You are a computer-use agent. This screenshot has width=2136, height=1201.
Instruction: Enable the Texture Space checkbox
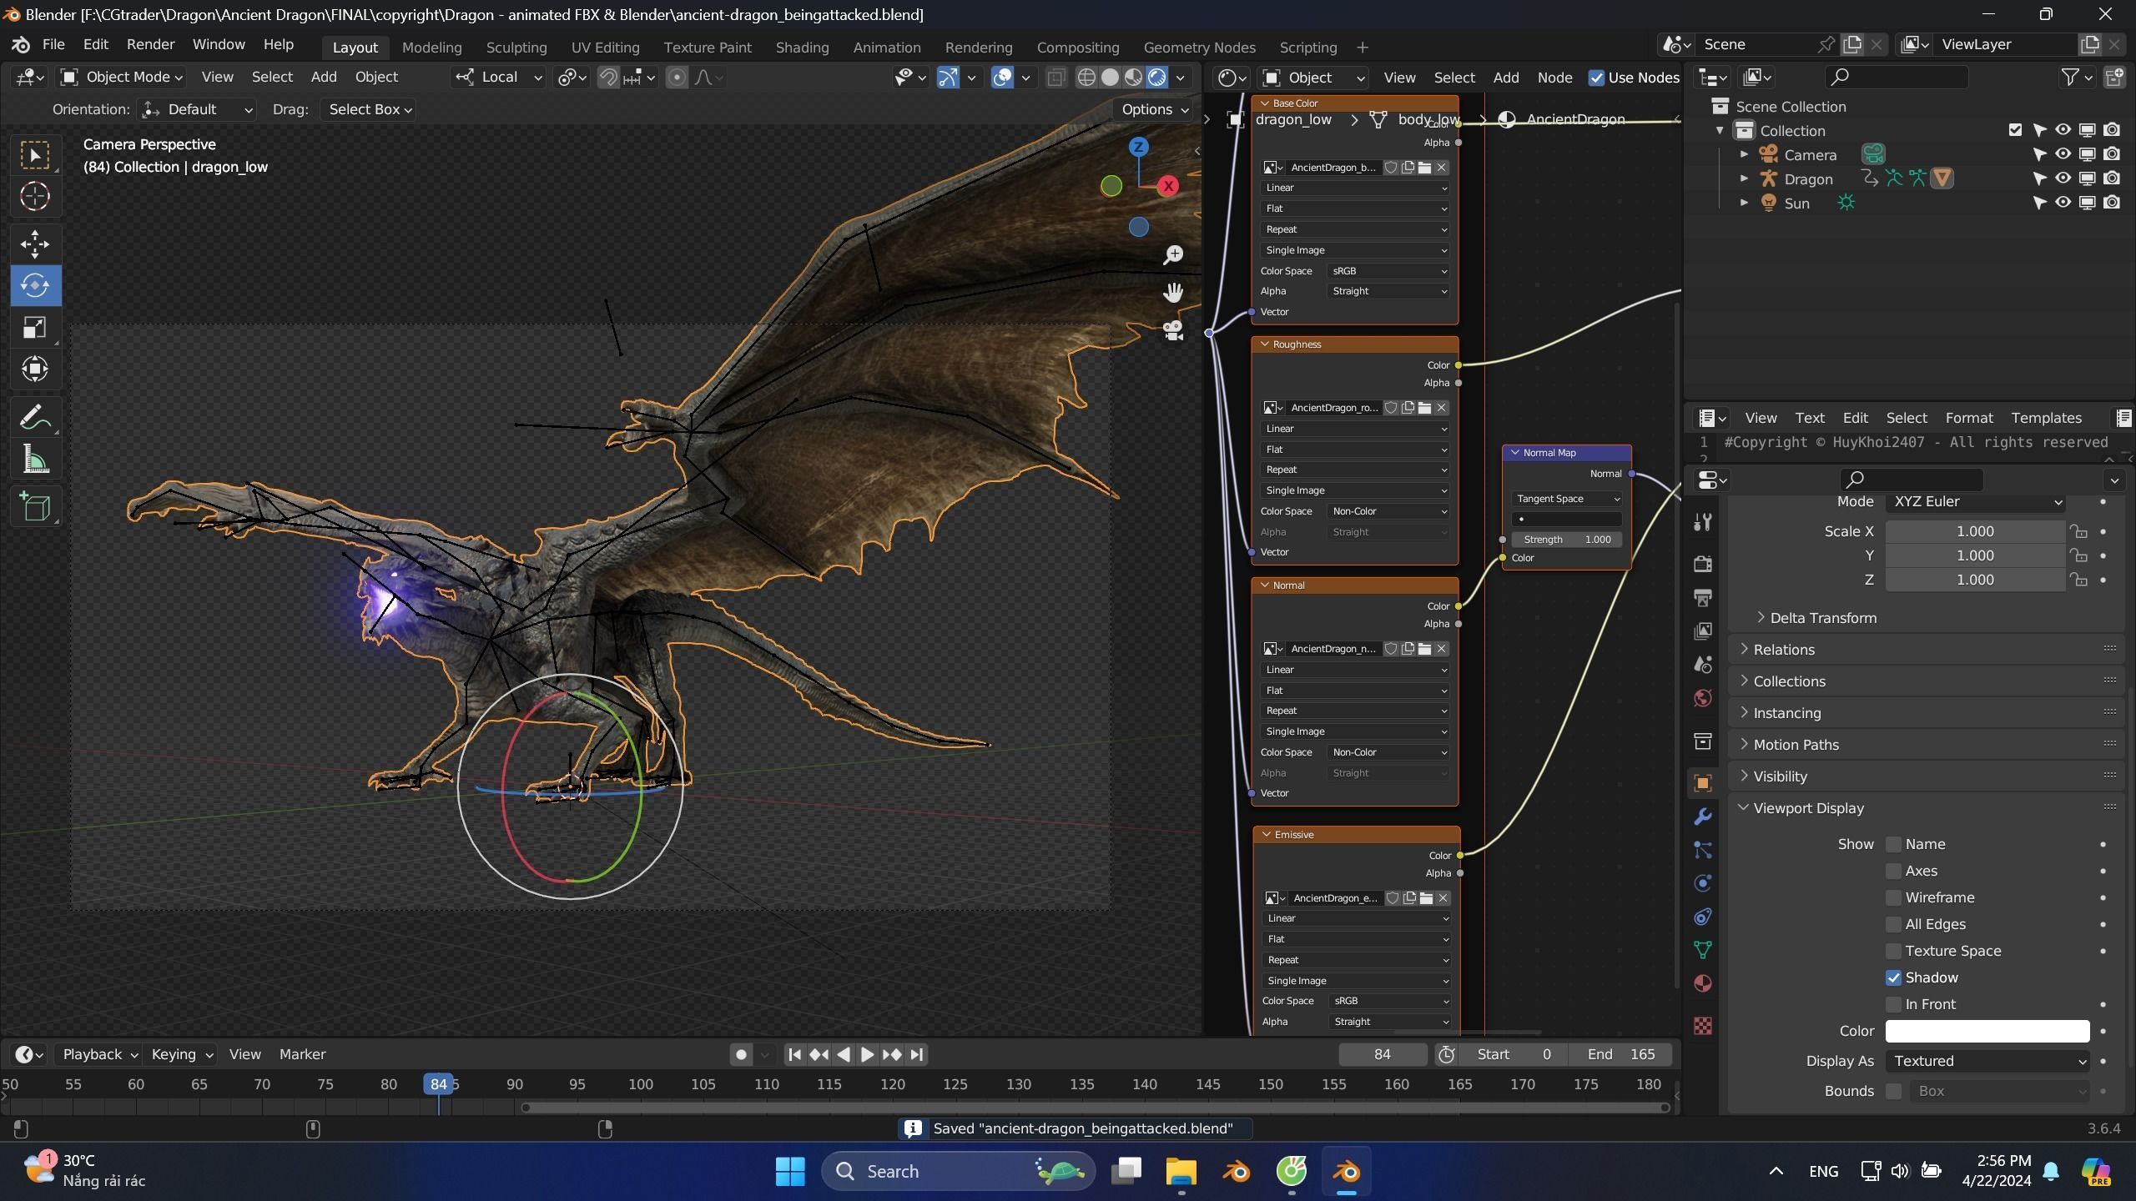(1893, 952)
